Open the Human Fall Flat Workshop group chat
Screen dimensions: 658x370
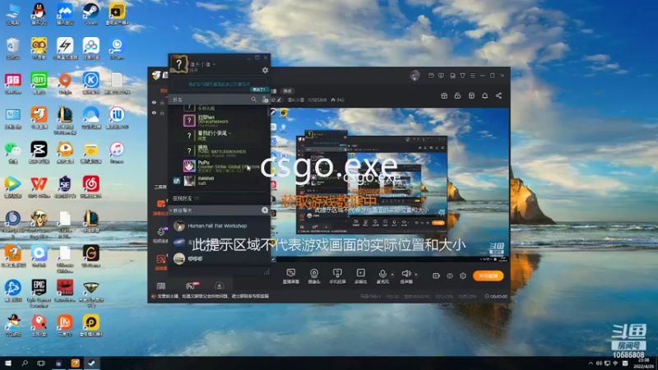[218, 225]
